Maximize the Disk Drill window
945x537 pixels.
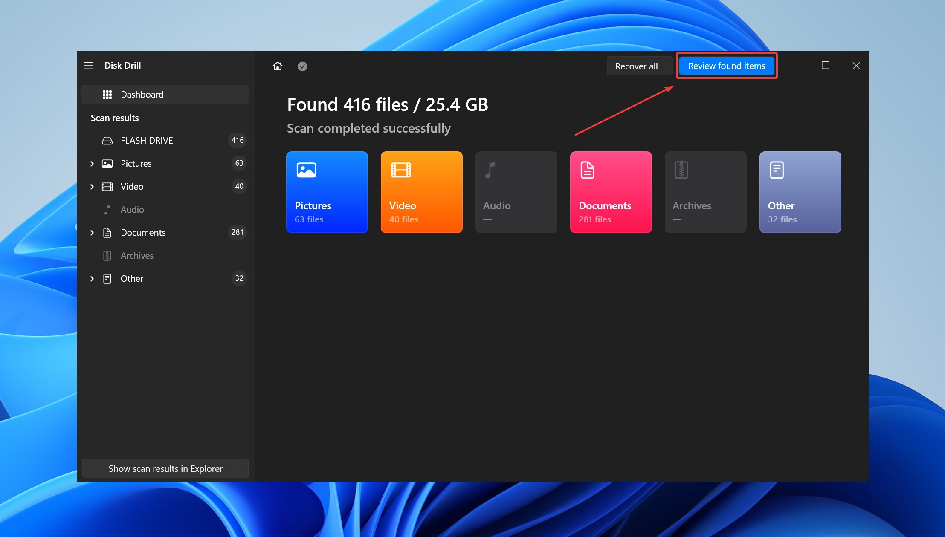click(826, 66)
